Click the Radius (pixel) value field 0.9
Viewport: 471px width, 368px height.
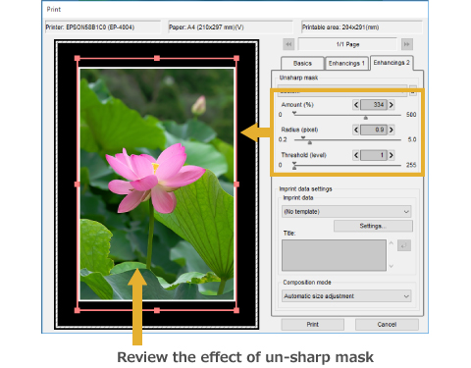[374, 130]
